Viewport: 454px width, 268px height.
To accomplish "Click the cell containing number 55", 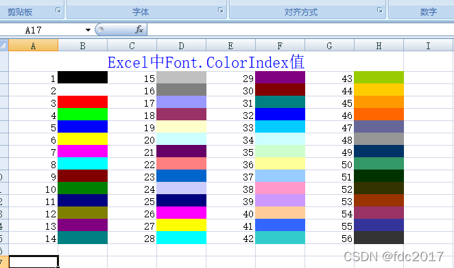I will (x=329, y=225).
